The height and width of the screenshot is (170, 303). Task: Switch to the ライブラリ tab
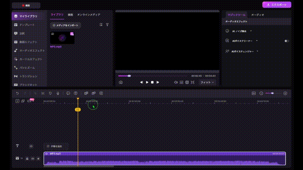[x=57, y=15]
